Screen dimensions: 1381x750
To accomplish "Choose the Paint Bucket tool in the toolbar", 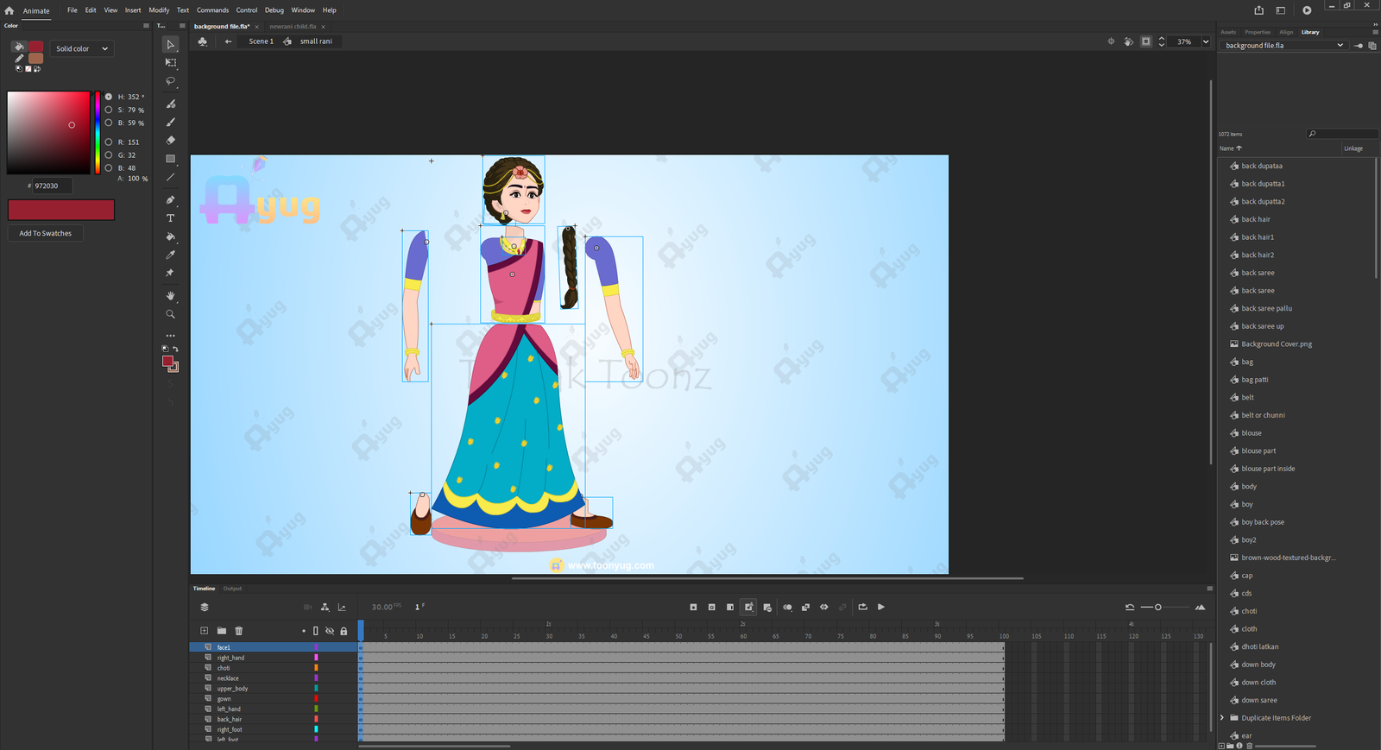I will [x=170, y=236].
